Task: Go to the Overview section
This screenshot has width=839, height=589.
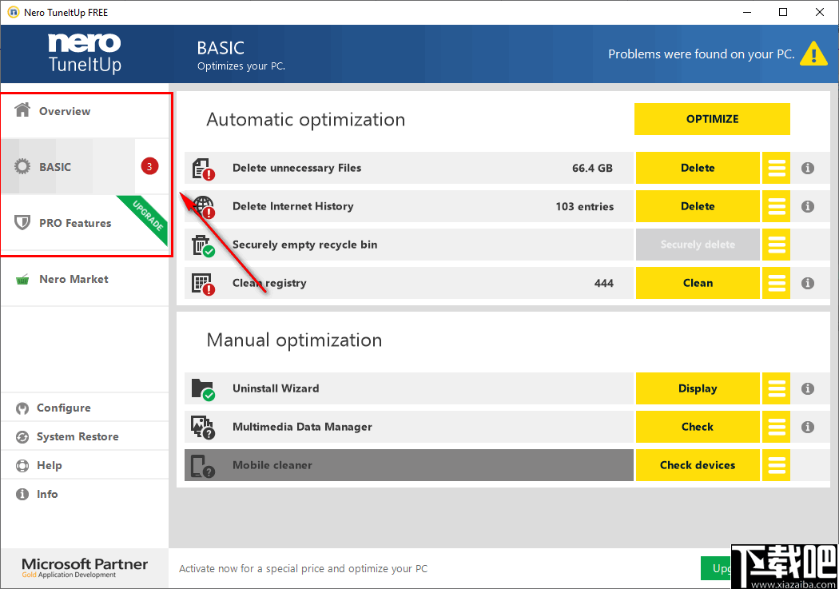Action: click(64, 111)
